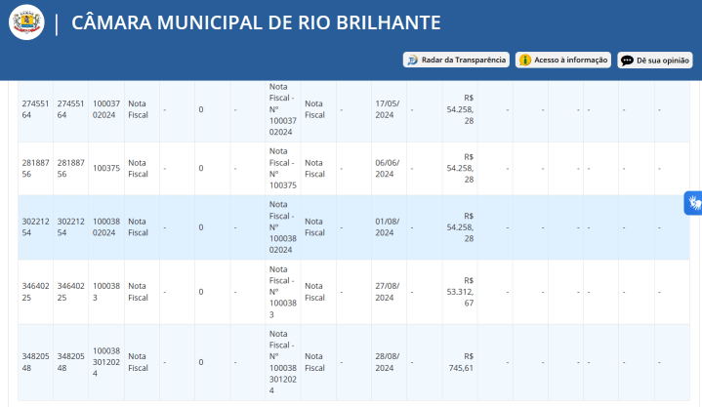Click the yellow info icon for Acesso à informação
Viewport: 702px width, 407px height.
(x=525, y=60)
